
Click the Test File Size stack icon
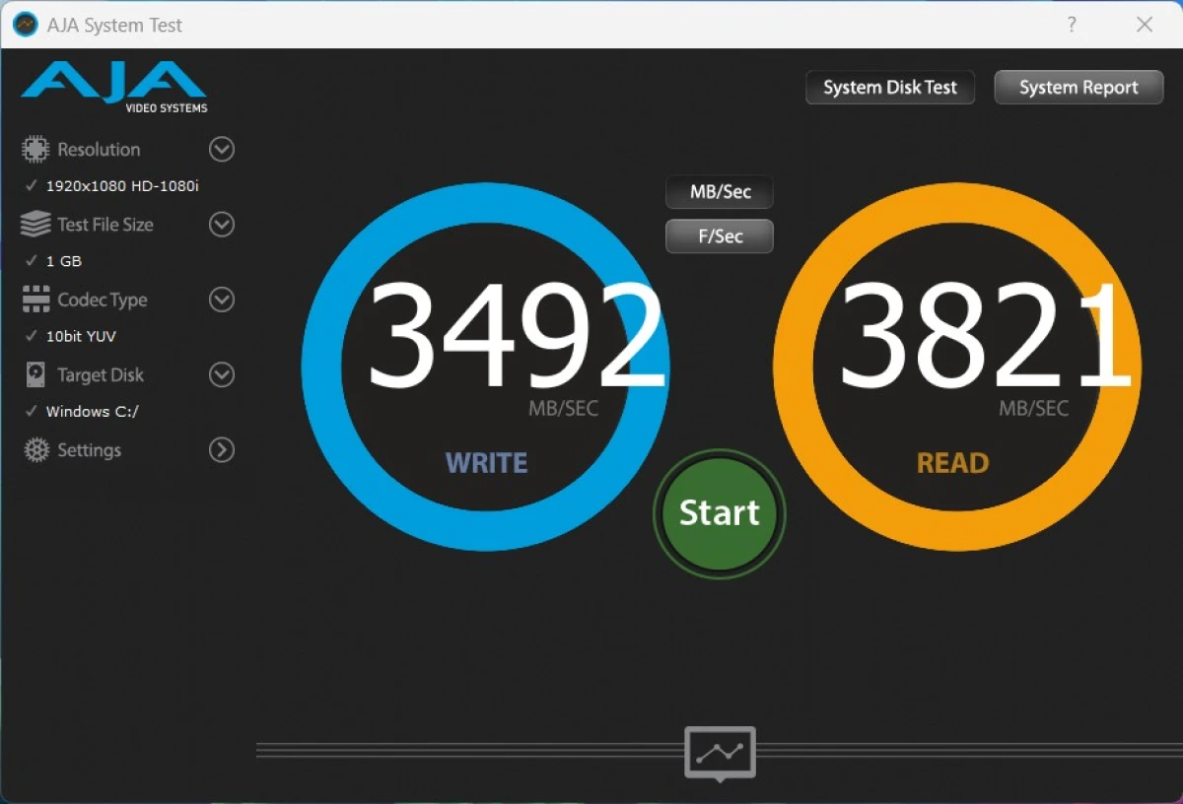tap(35, 225)
